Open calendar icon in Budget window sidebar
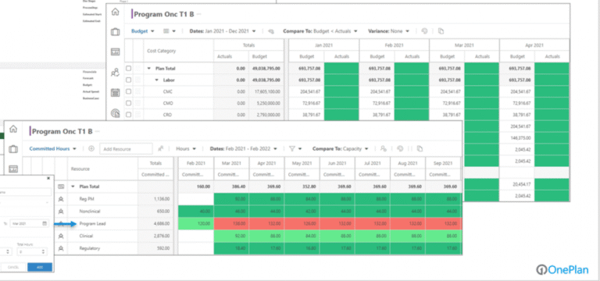The height and width of the screenshot is (281, 600). point(115,93)
